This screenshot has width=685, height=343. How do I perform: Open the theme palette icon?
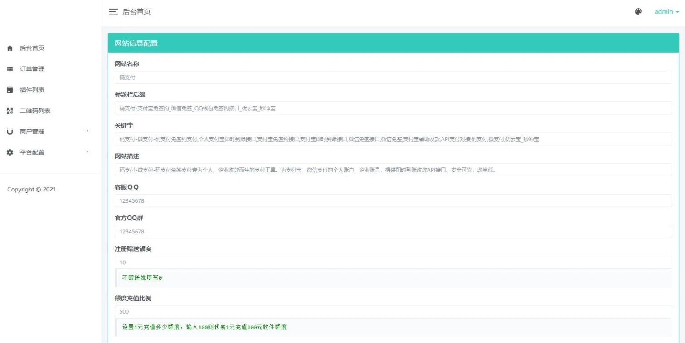click(638, 12)
